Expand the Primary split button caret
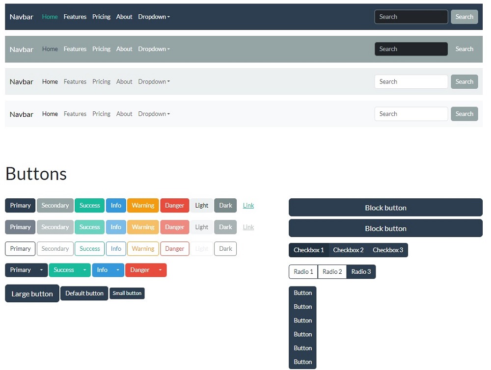This screenshot has width=491, height=370. click(x=41, y=270)
